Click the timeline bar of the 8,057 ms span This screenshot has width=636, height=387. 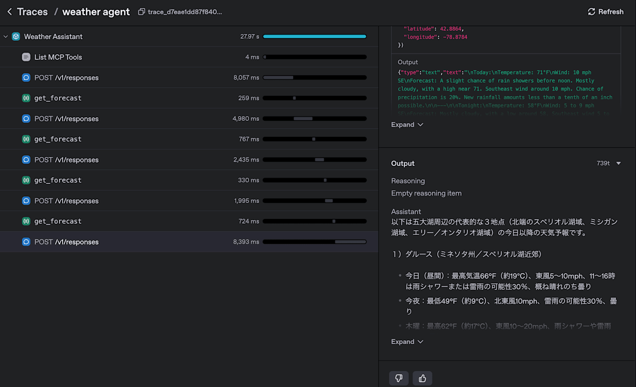[x=314, y=77]
